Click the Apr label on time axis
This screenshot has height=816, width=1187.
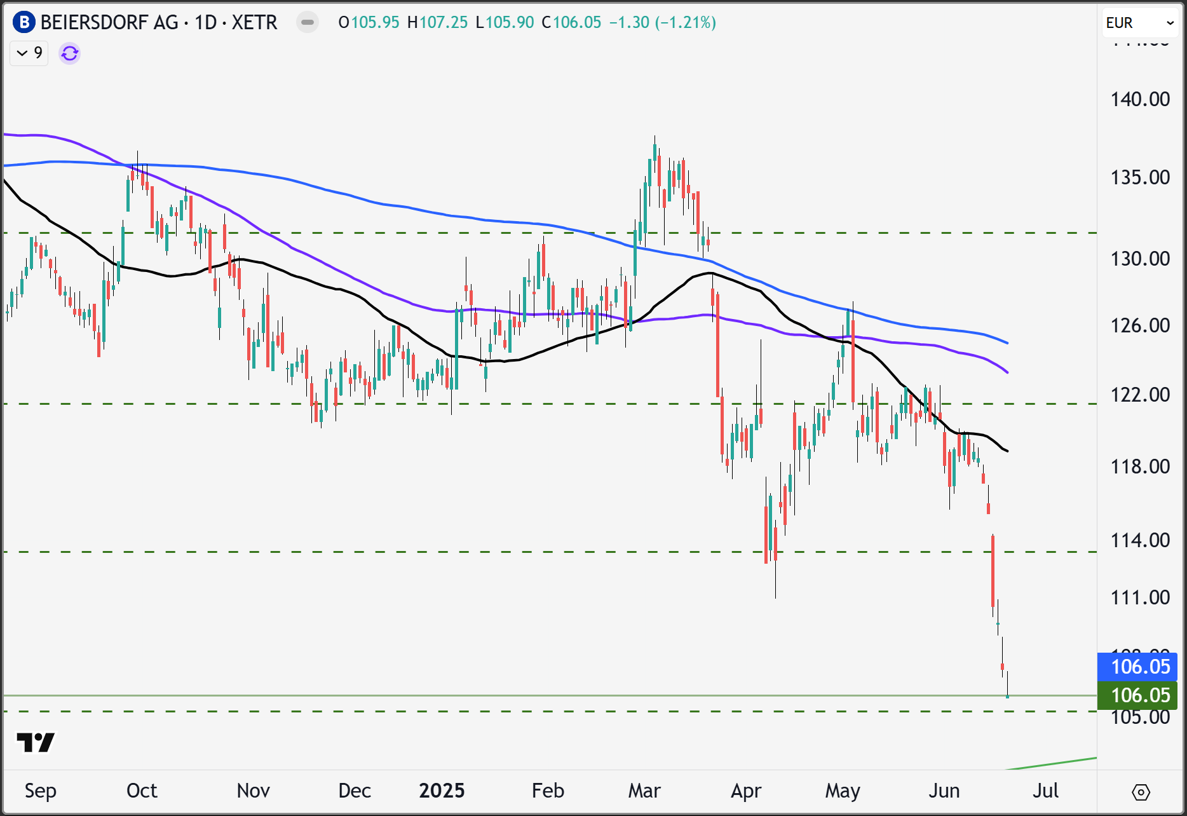click(746, 791)
